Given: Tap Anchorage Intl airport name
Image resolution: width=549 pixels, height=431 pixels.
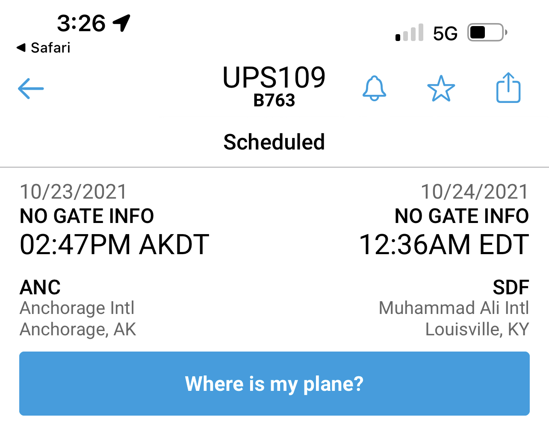Looking at the screenshot, I should [77, 308].
